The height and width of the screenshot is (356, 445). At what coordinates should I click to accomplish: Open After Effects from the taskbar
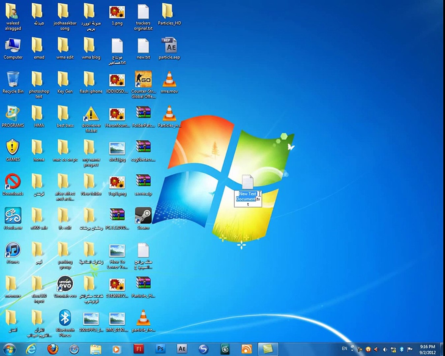(182, 349)
